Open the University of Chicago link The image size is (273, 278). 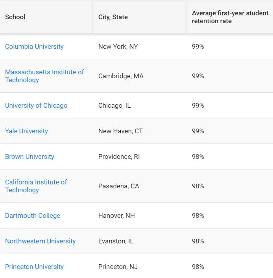(x=36, y=105)
